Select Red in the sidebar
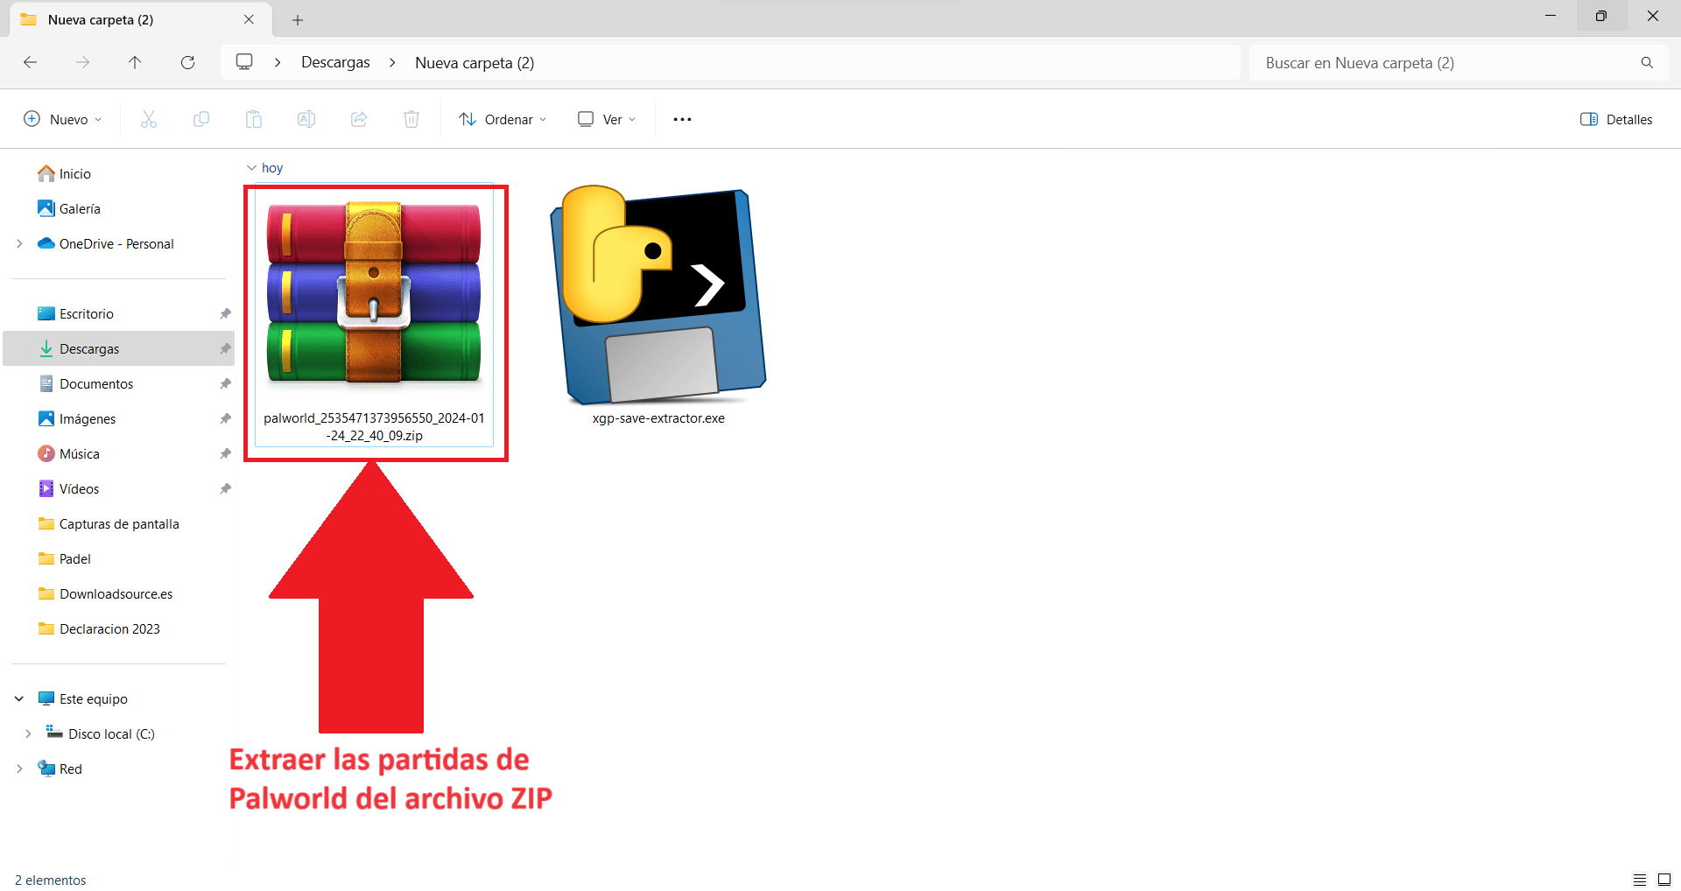This screenshot has width=1681, height=891. (60, 768)
